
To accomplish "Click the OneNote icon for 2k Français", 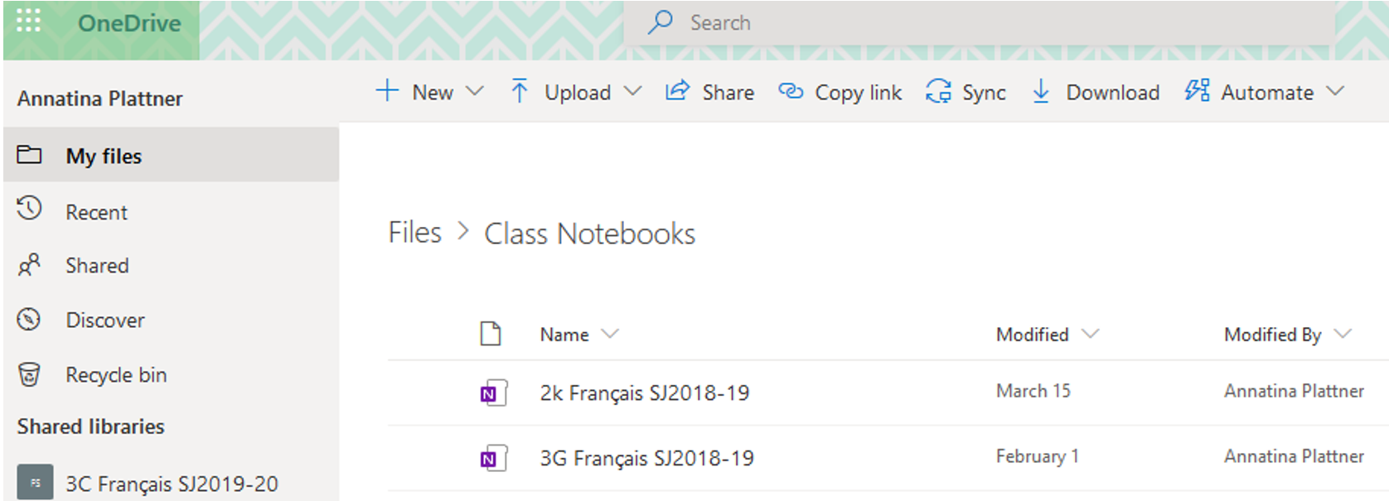I will click(493, 393).
